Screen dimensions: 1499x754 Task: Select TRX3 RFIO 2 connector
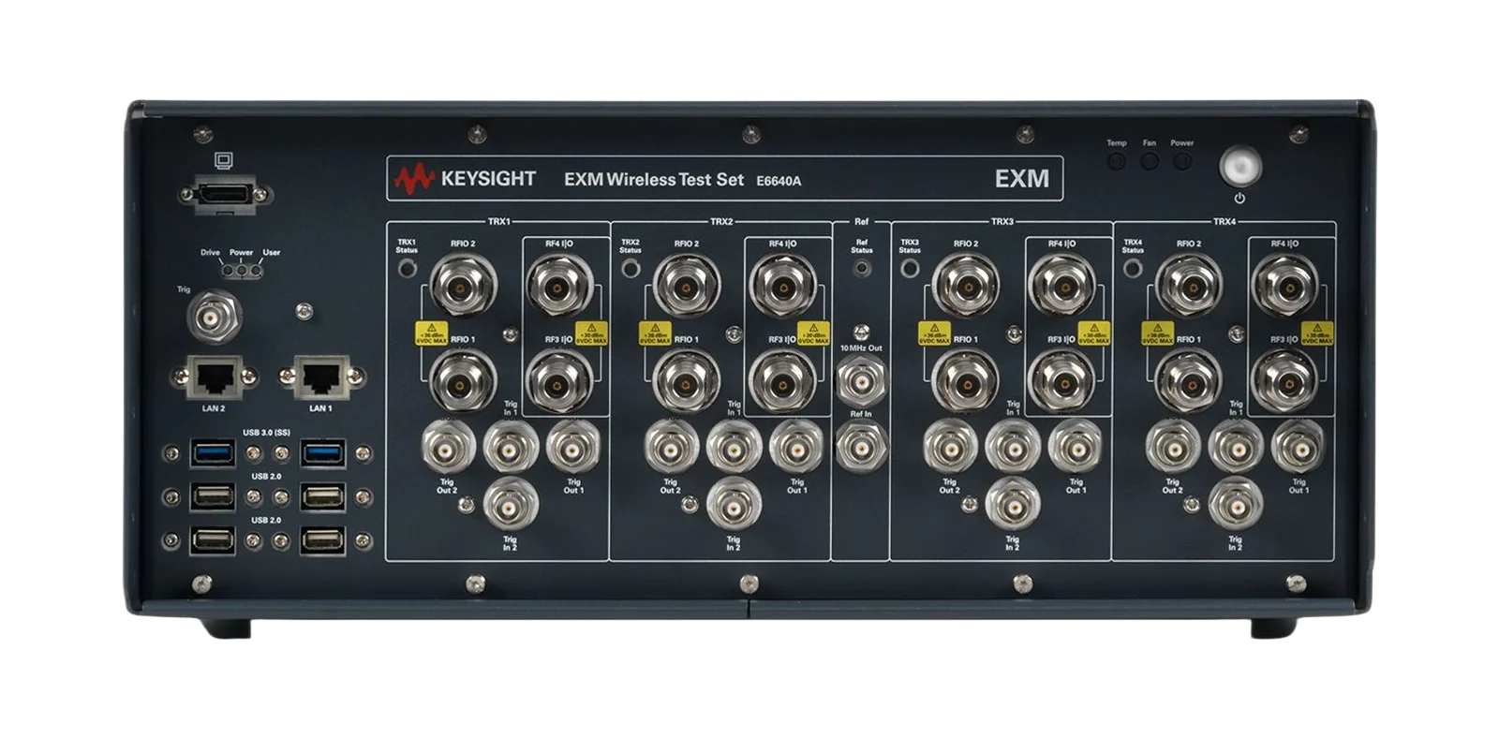coord(964,287)
